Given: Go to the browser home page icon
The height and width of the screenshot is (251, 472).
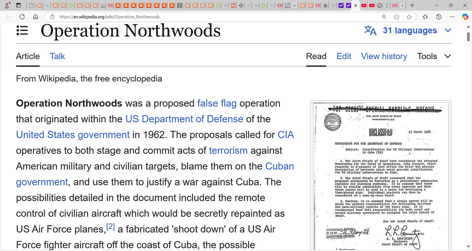Looking at the screenshot, I should (36, 17).
